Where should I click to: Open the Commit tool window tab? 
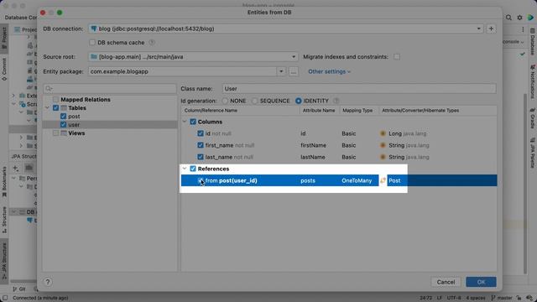[x=4, y=70]
